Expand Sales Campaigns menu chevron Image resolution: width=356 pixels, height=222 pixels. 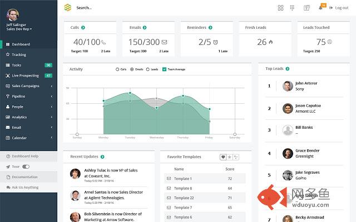click(52, 86)
